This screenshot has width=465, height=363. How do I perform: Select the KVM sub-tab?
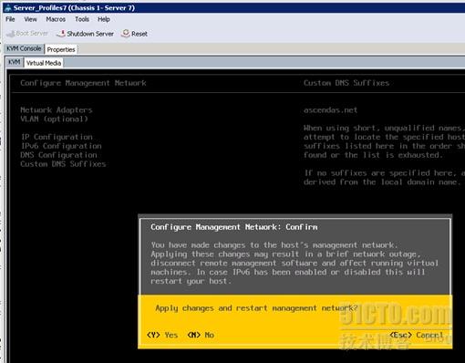[14, 62]
